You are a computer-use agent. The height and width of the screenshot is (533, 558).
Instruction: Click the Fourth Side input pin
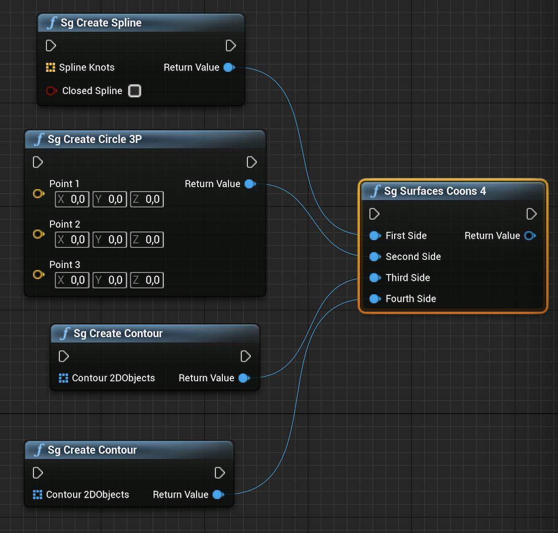375,299
